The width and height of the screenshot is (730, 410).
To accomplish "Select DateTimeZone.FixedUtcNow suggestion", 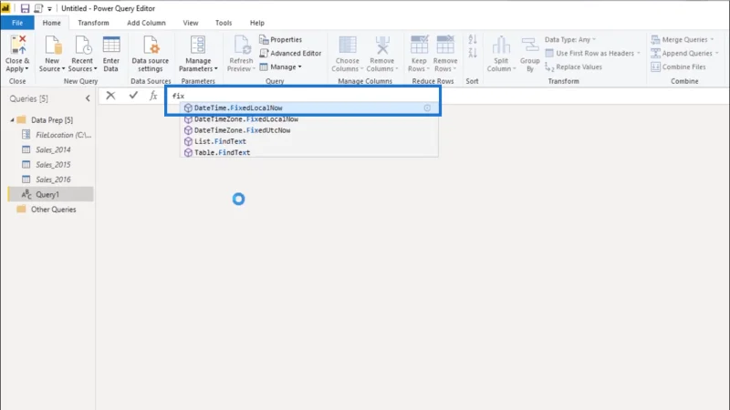I will click(308, 130).
